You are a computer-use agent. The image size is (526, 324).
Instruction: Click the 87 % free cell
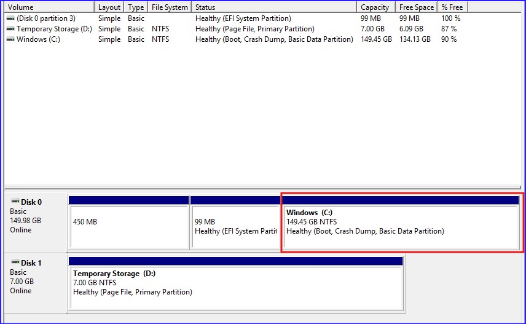[449, 29]
